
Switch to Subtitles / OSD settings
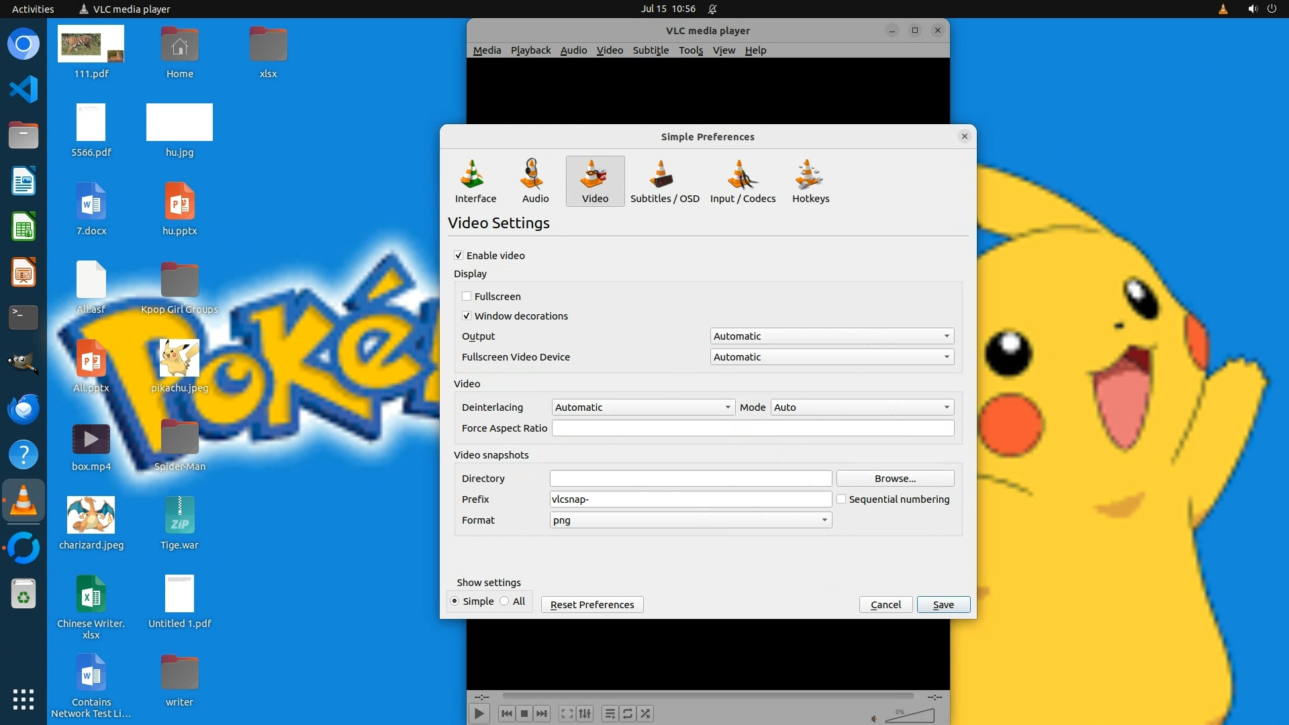pyautogui.click(x=664, y=181)
